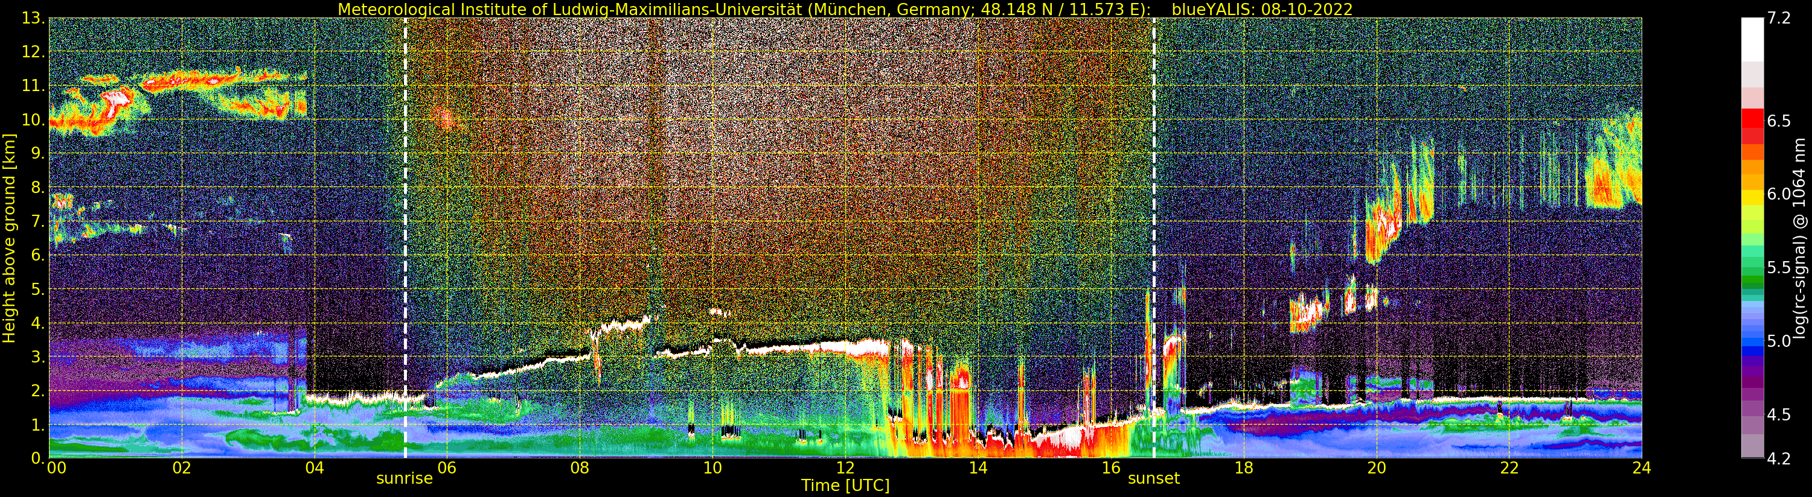Click the '00' tick on the time axis
Screen dimensions: 1812x497
click(x=56, y=468)
